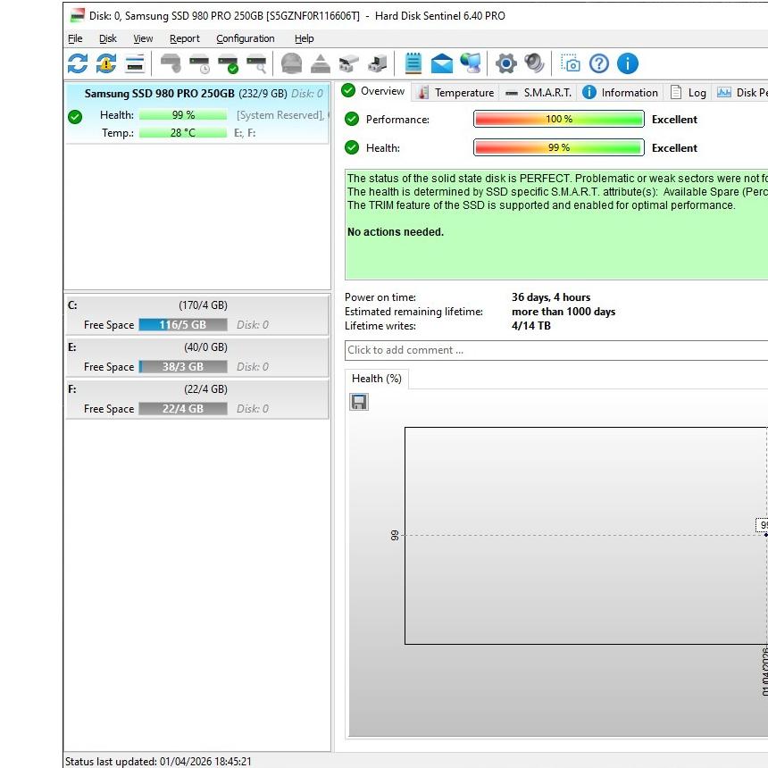
Task: Open the gear configuration icon
Action: click(x=506, y=63)
